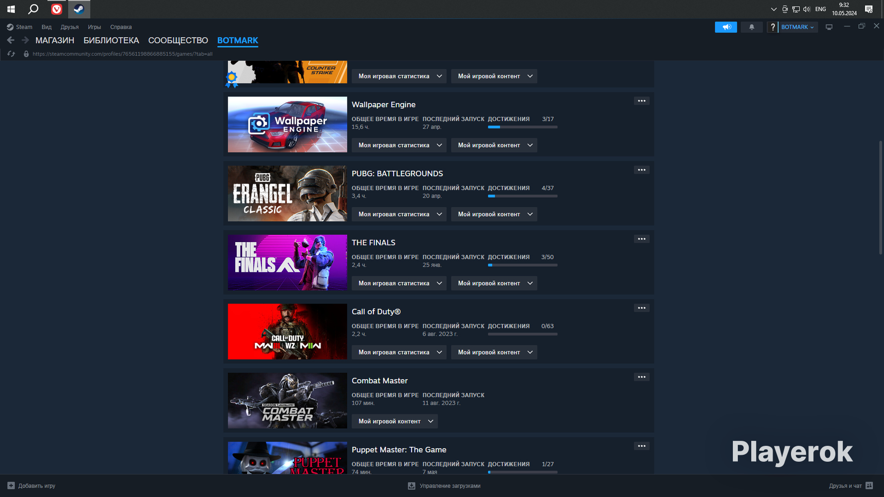Open Friends and Chat icon
The width and height of the screenshot is (884, 497).
pos(869,486)
